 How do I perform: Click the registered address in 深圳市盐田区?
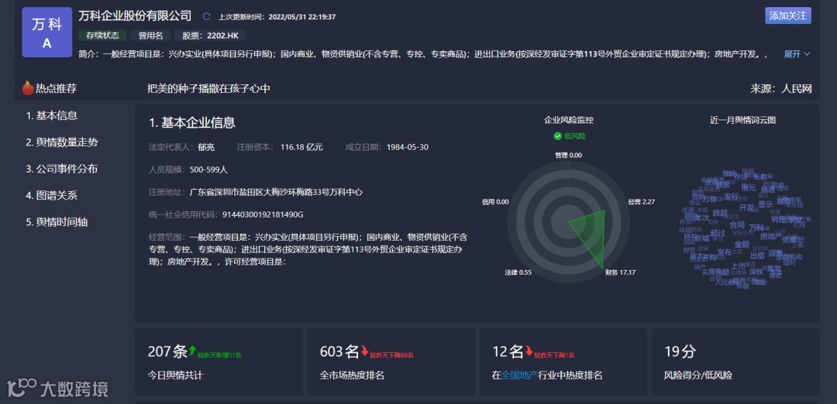pos(276,192)
